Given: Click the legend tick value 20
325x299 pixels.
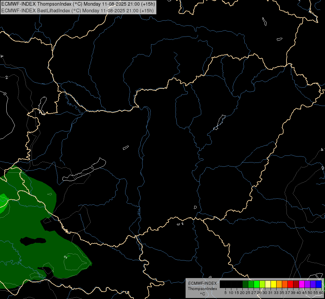Looking at the screenshot, I should pyautogui.click(x=242, y=293).
